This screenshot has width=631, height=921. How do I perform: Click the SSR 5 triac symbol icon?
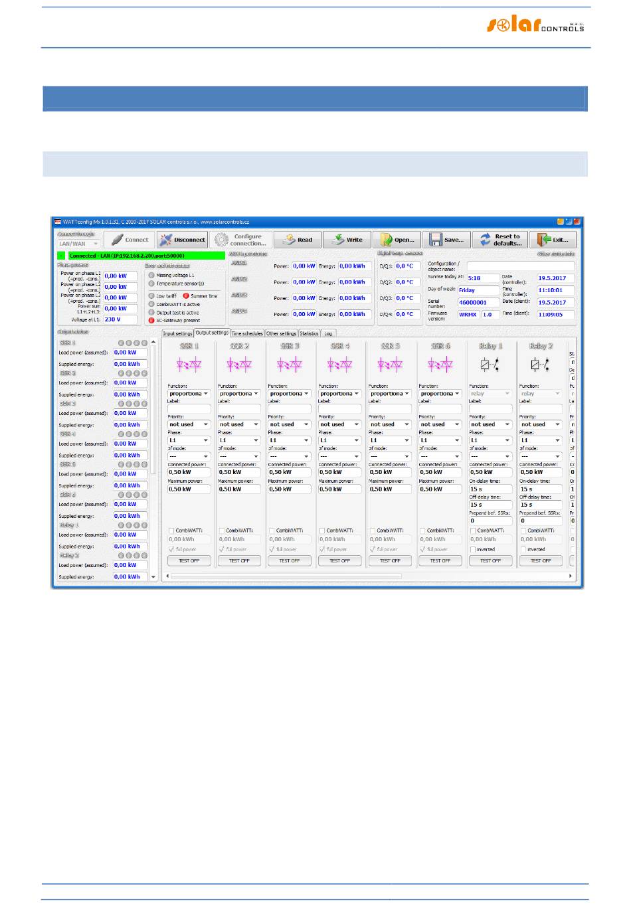tap(390, 364)
